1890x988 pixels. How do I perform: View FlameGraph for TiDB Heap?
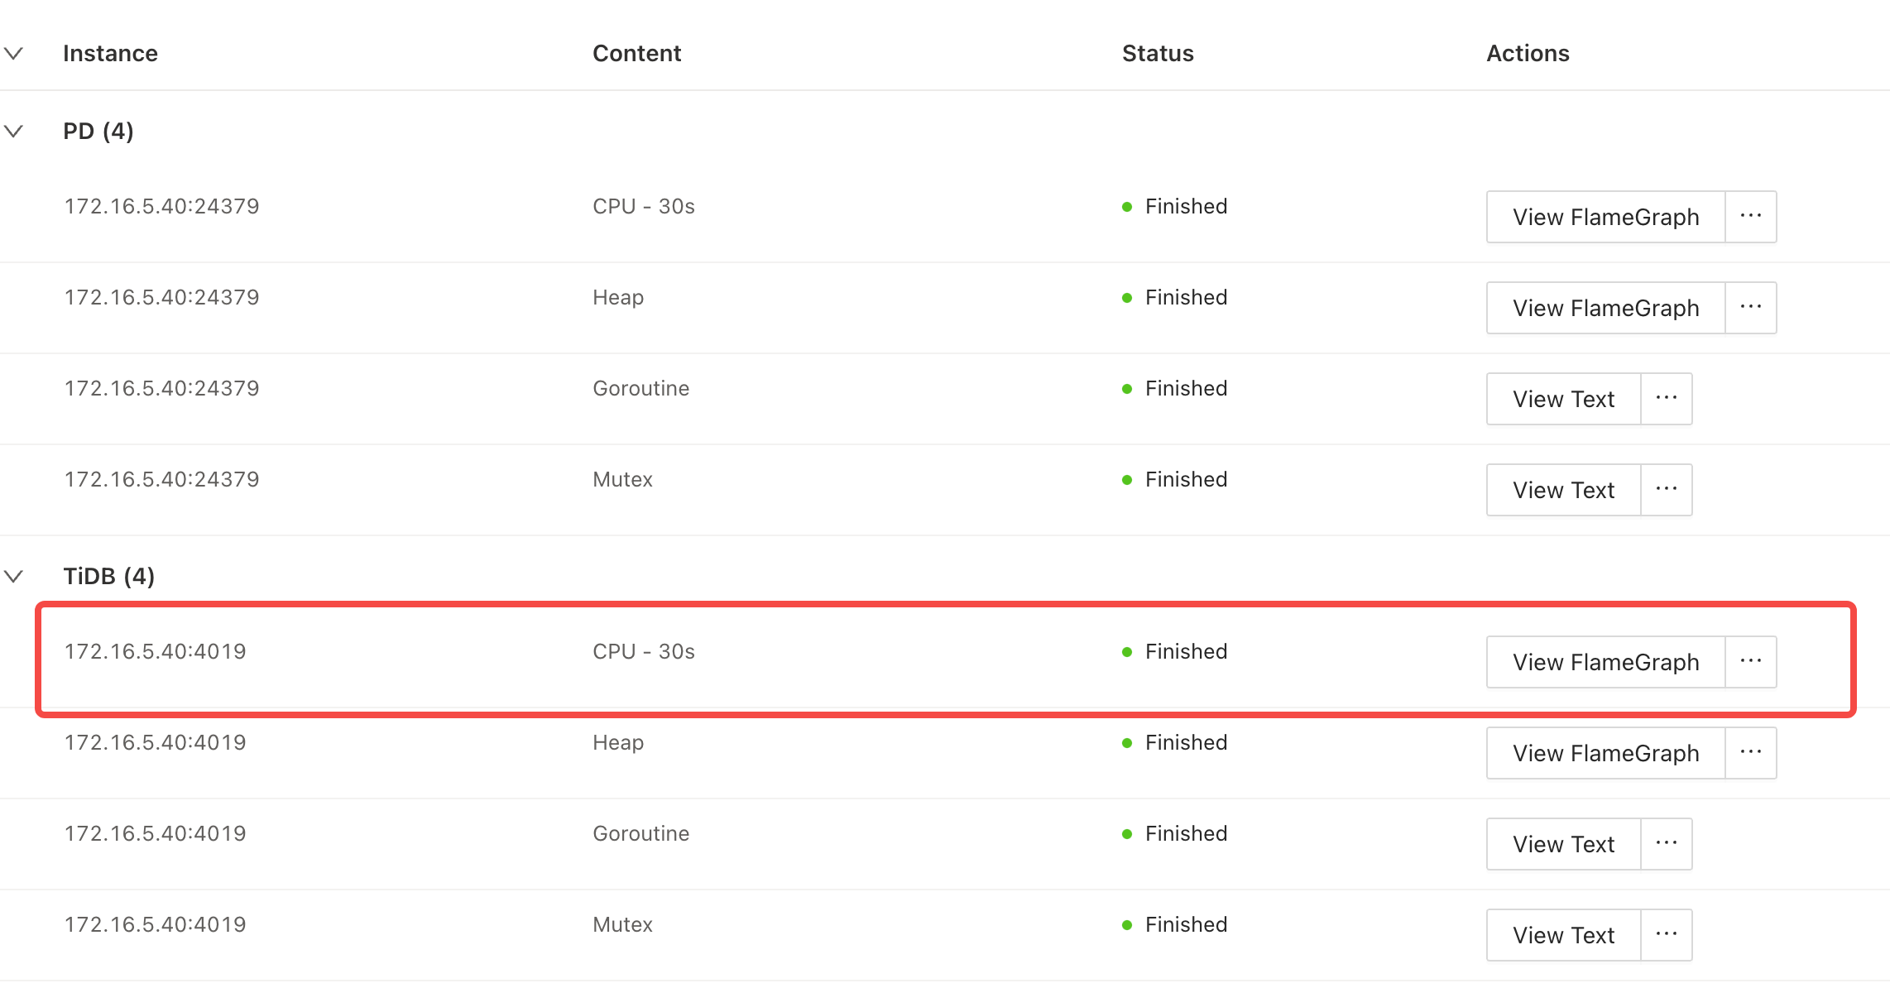pos(1605,753)
